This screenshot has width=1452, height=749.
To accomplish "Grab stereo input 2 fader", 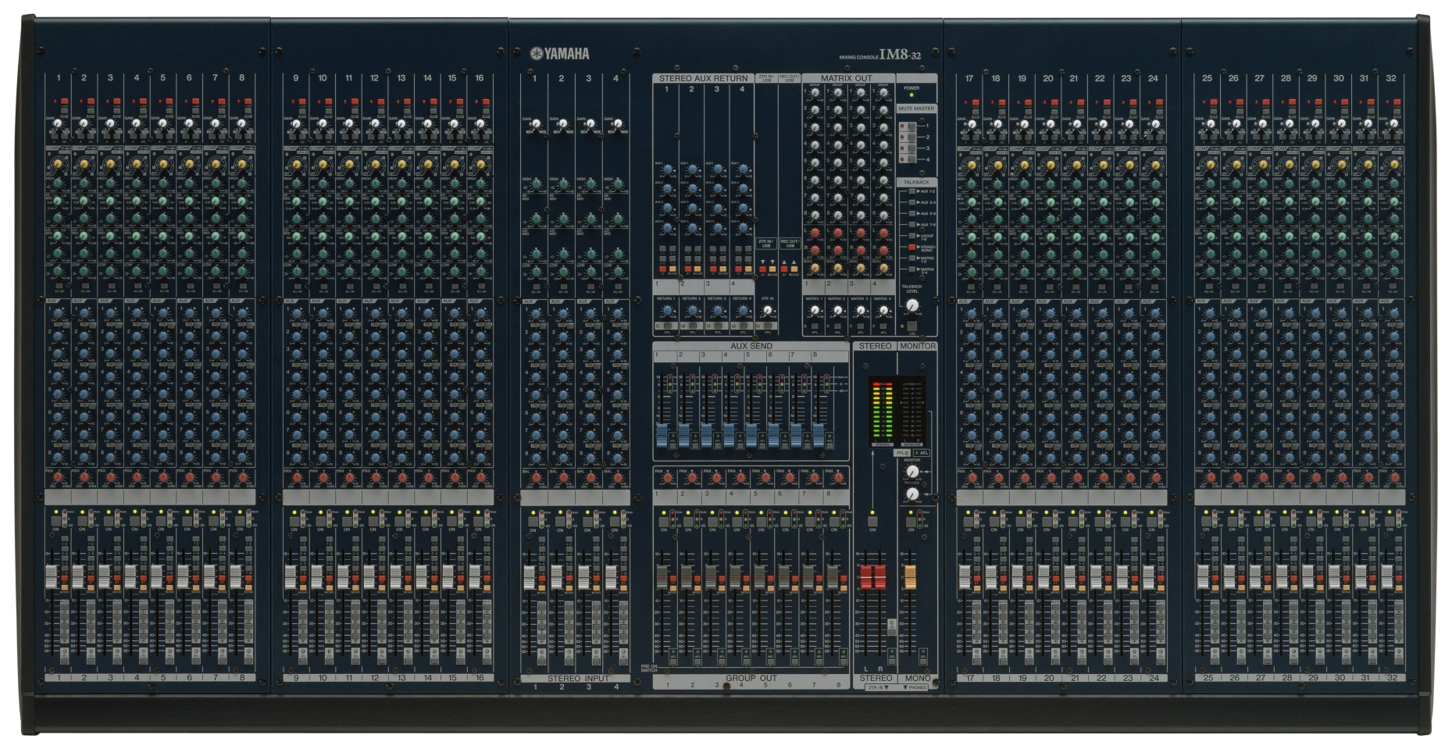I will tap(557, 576).
